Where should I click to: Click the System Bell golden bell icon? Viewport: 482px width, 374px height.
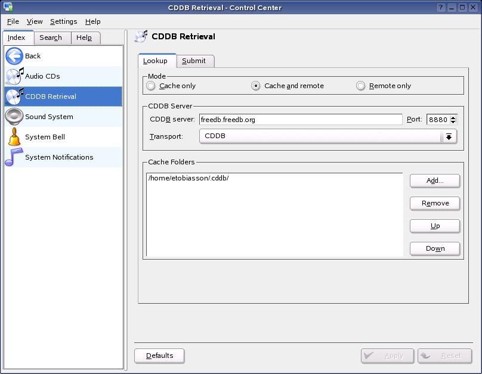coord(14,137)
